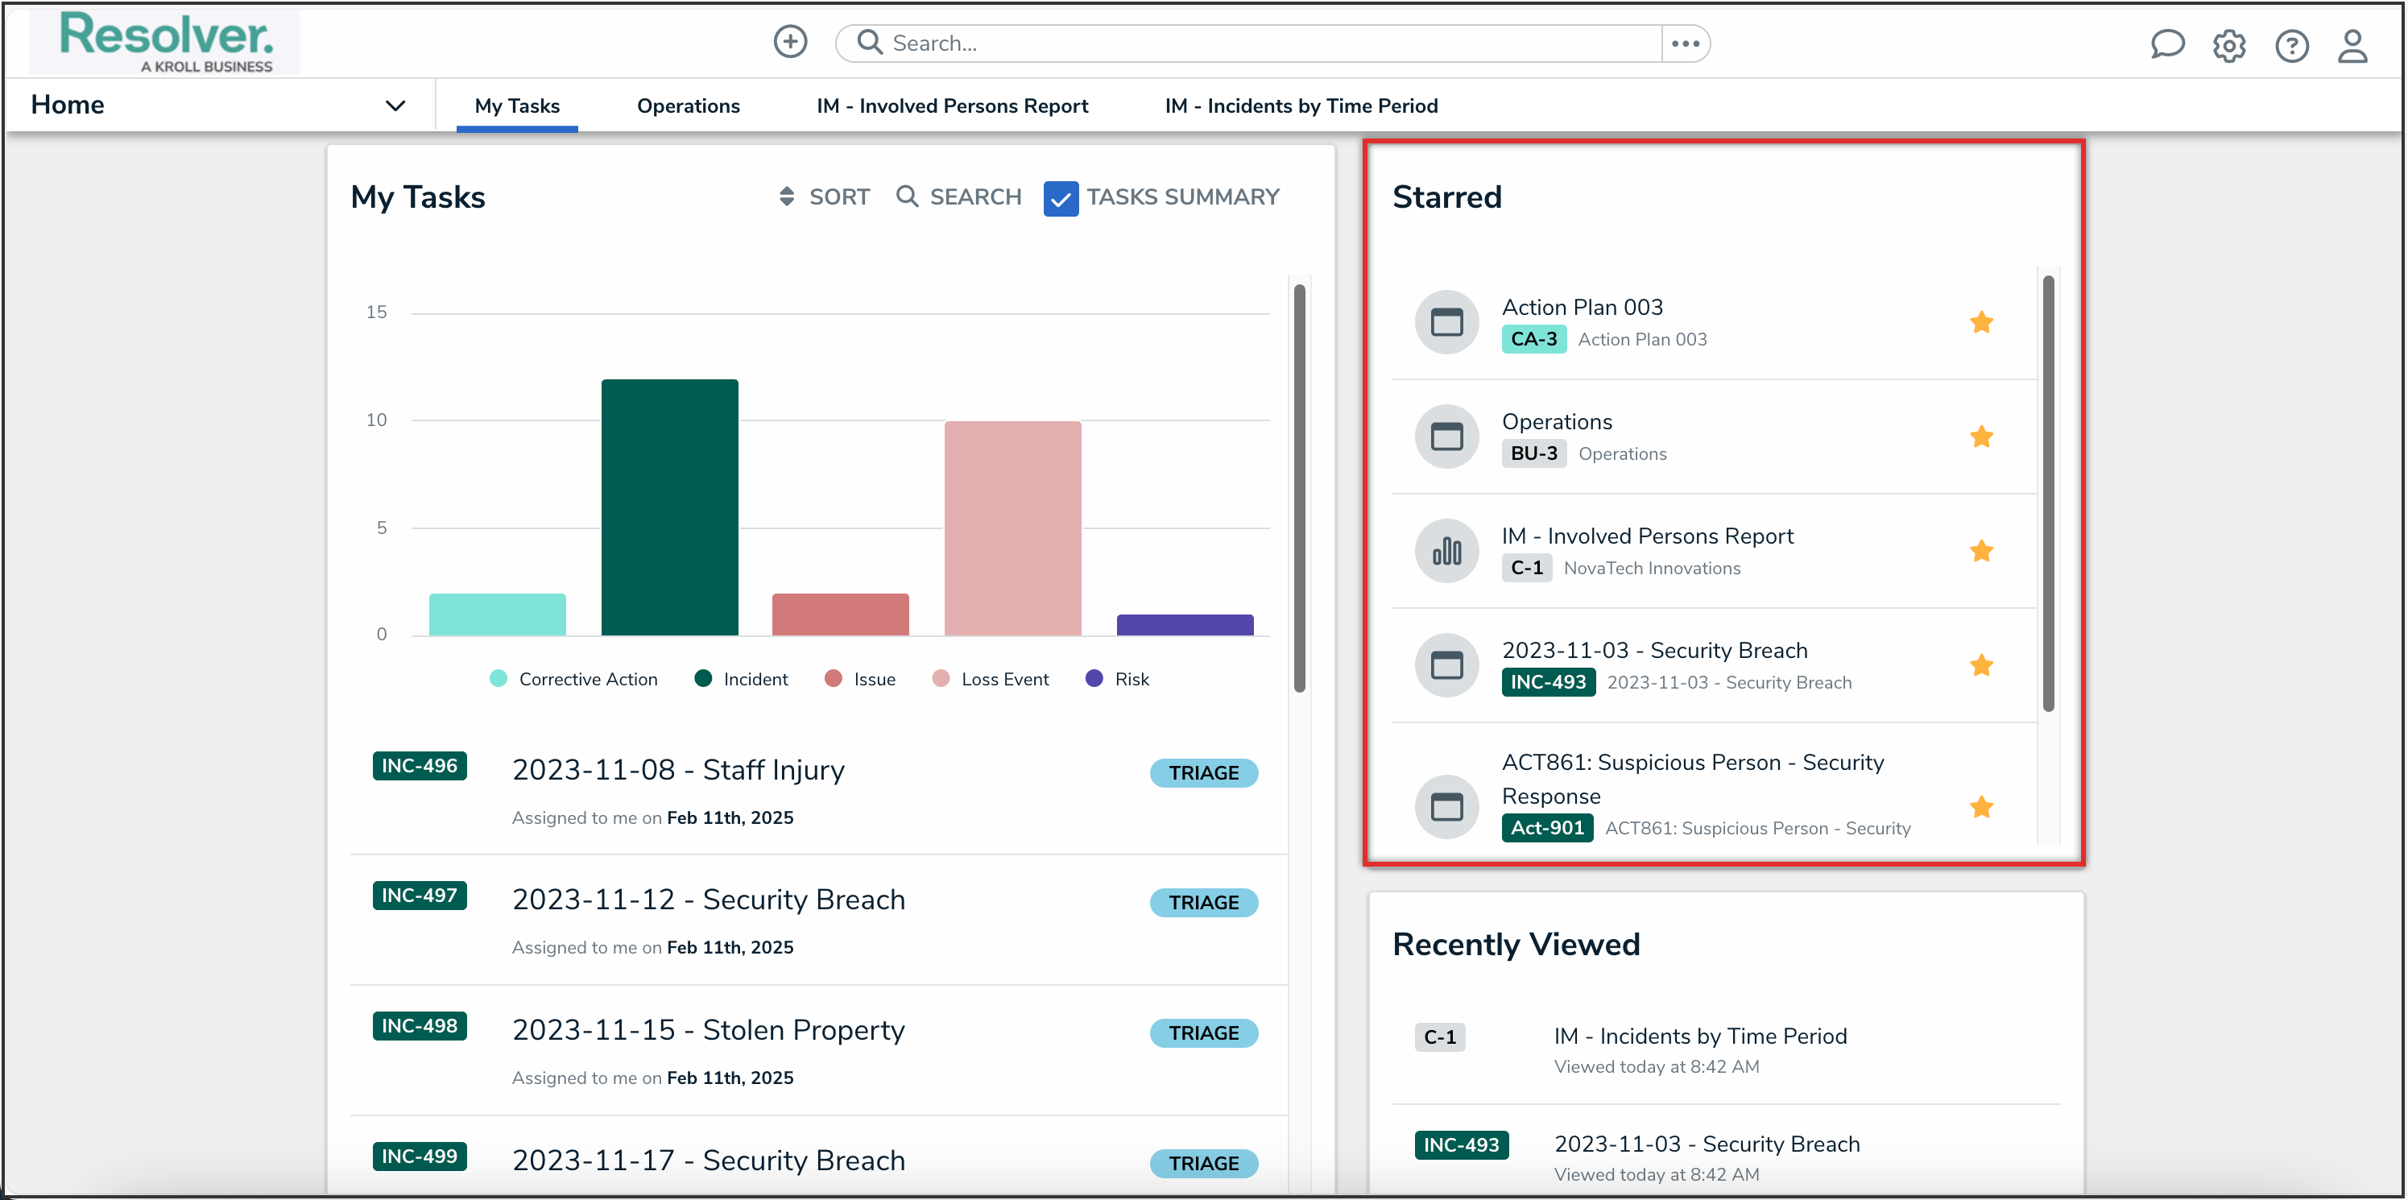Click the plus create-new icon
This screenshot has width=2408, height=1200.
point(790,42)
